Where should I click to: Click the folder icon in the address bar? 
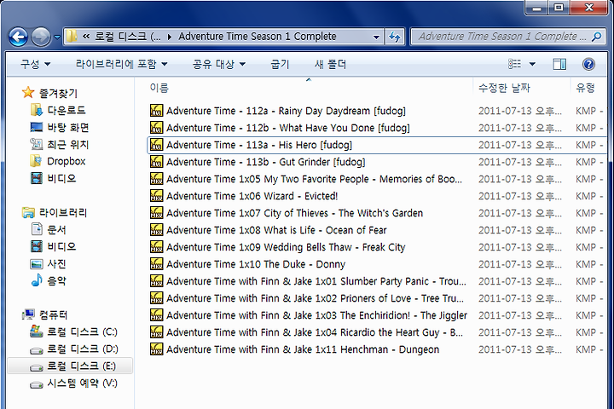pos(72,37)
